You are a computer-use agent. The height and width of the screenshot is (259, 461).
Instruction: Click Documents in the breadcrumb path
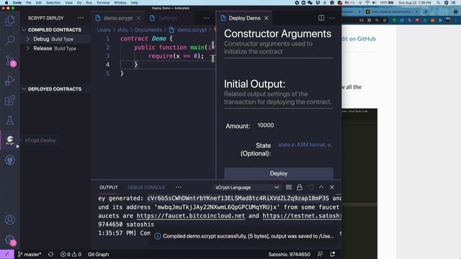coord(148,30)
